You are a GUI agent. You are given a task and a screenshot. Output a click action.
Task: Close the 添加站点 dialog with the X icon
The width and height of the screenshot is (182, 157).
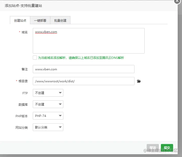click(177, 1)
